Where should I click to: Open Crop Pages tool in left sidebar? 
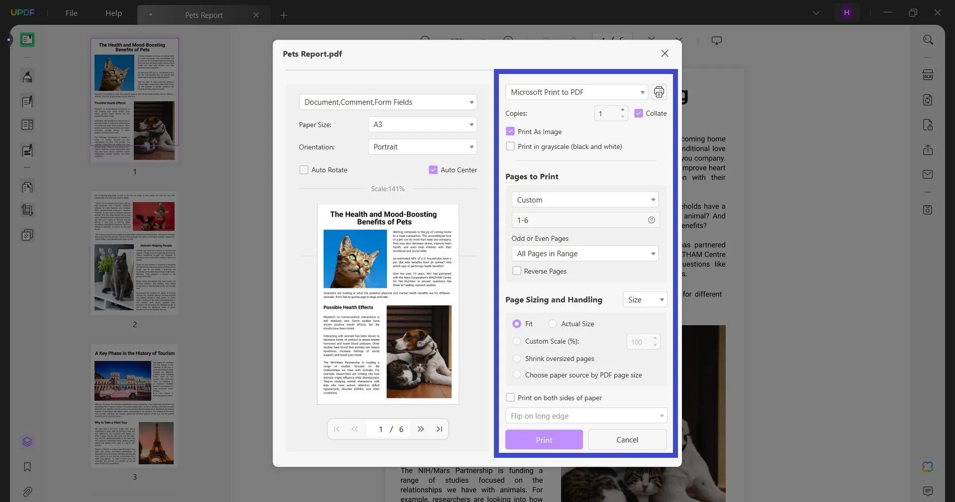[27, 210]
